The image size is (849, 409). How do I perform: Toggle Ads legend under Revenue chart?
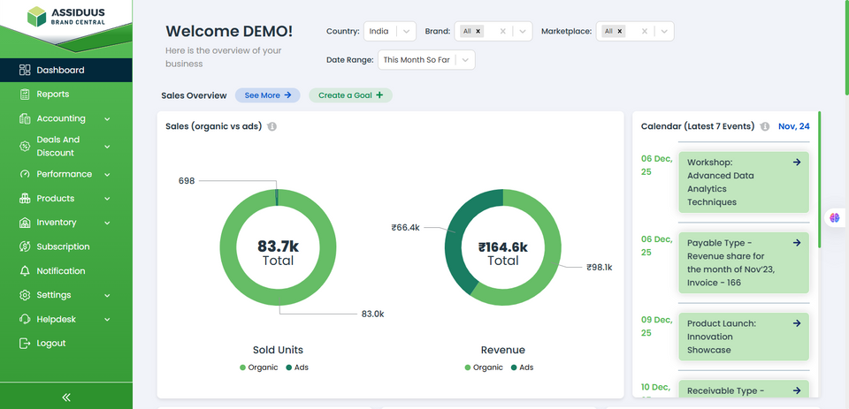point(521,367)
